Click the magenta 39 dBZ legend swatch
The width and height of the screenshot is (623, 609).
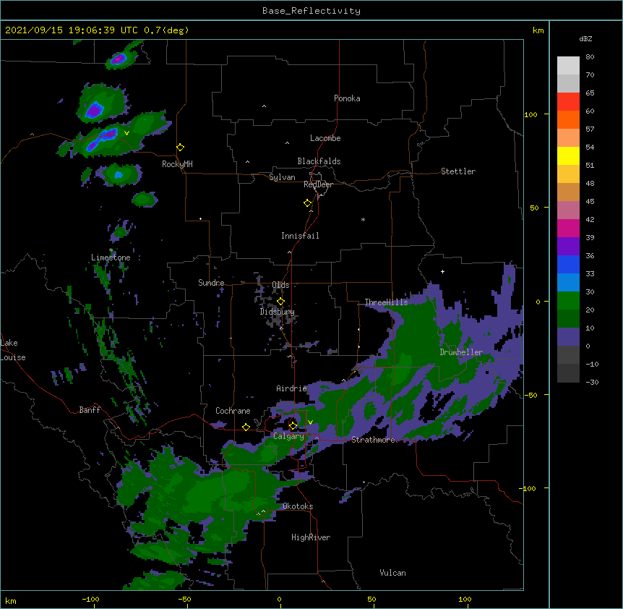(568, 228)
